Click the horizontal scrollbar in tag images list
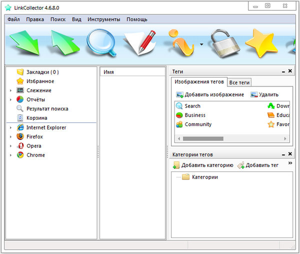The width and height of the screenshot is (300, 254). coord(210,138)
